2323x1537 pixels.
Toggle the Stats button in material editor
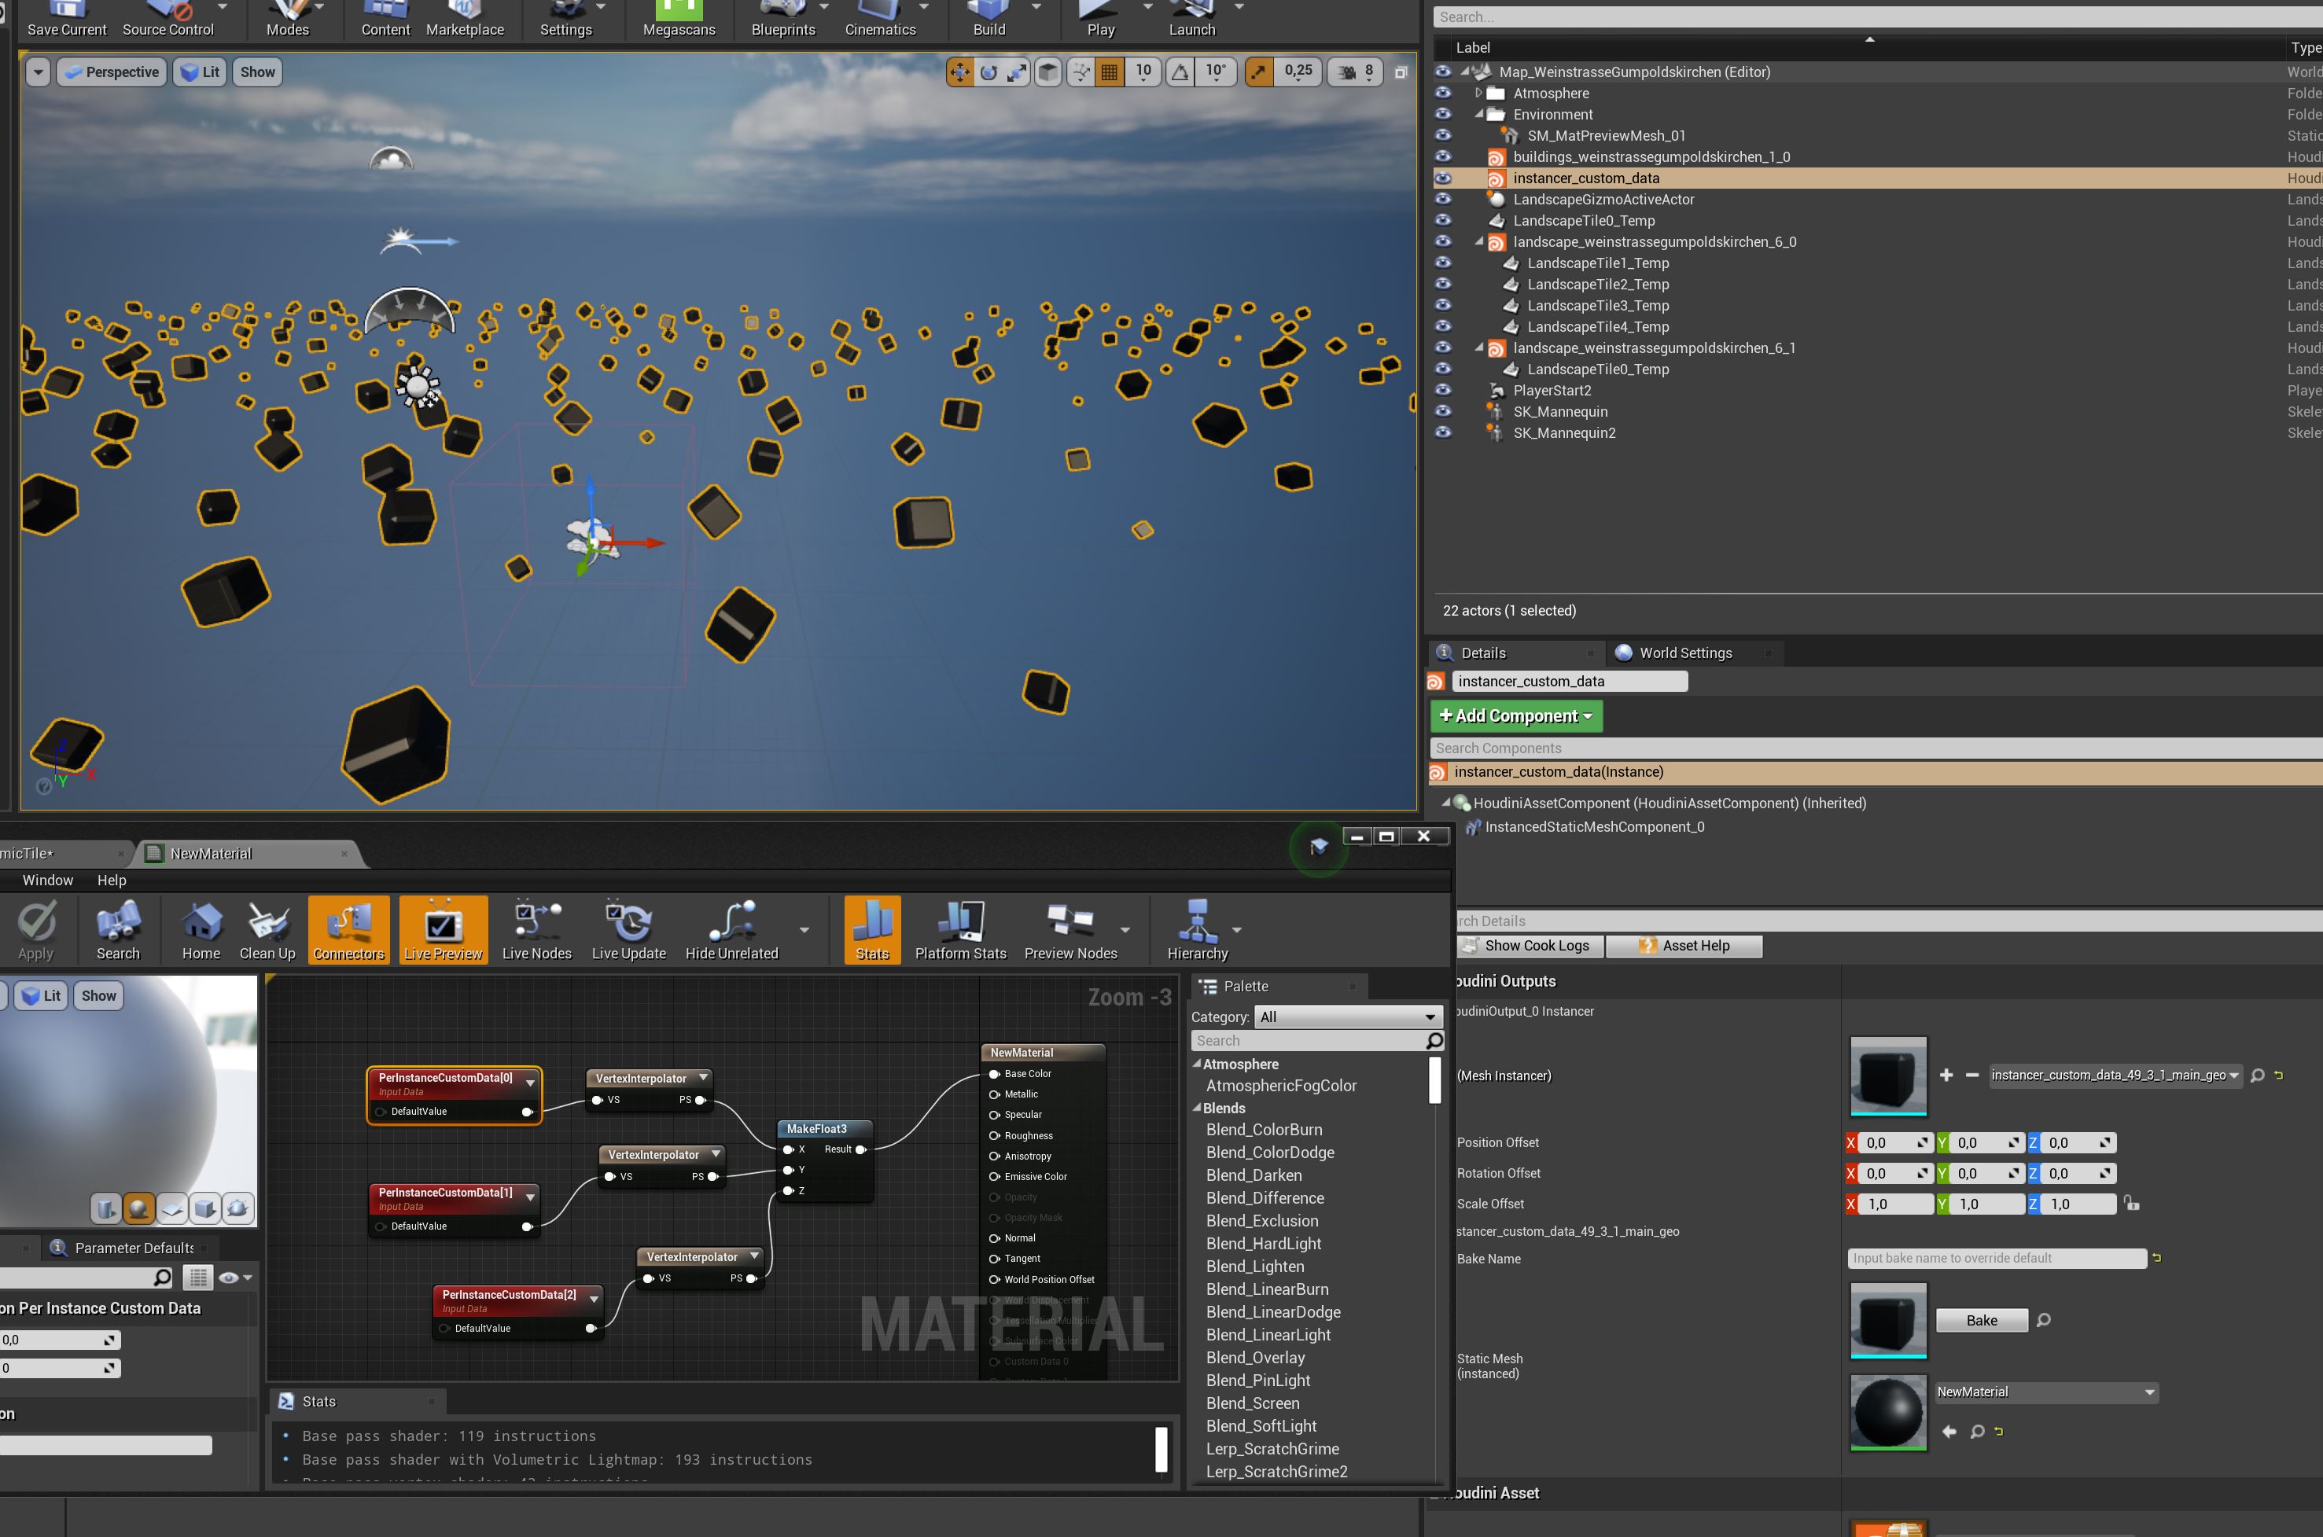pyautogui.click(x=872, y=929)
